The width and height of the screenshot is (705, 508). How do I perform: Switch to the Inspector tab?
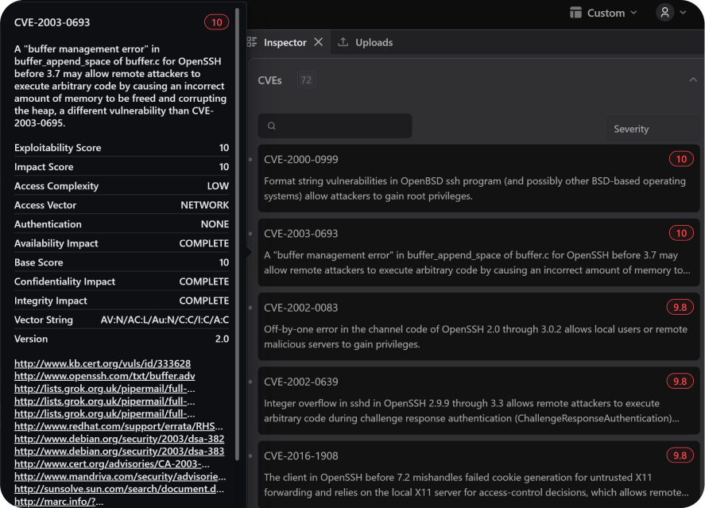point(285,42)
